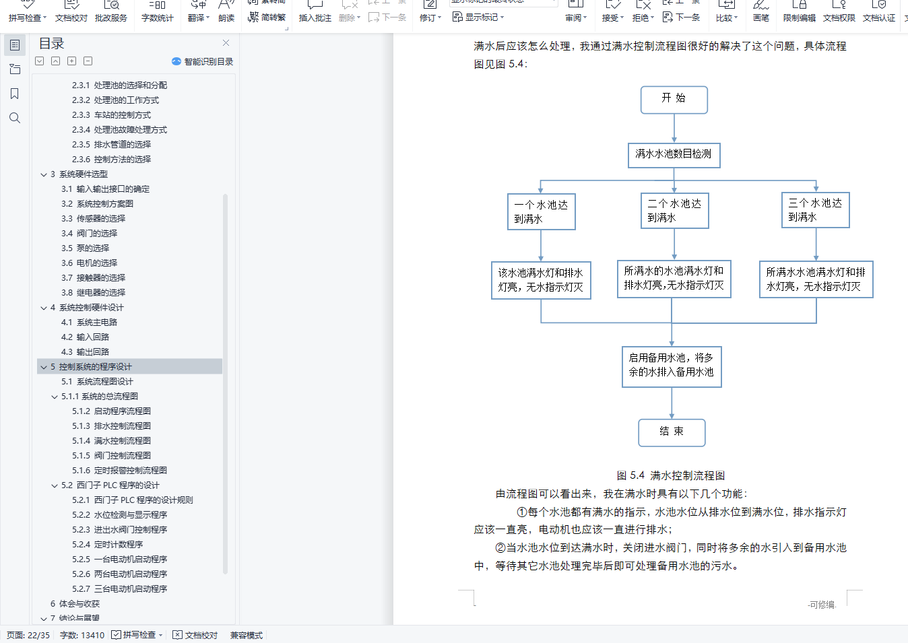The image size is (908, 643).
Task: Go to 5.2.3 进出水阀门控制程序
Action: [120, 530]
